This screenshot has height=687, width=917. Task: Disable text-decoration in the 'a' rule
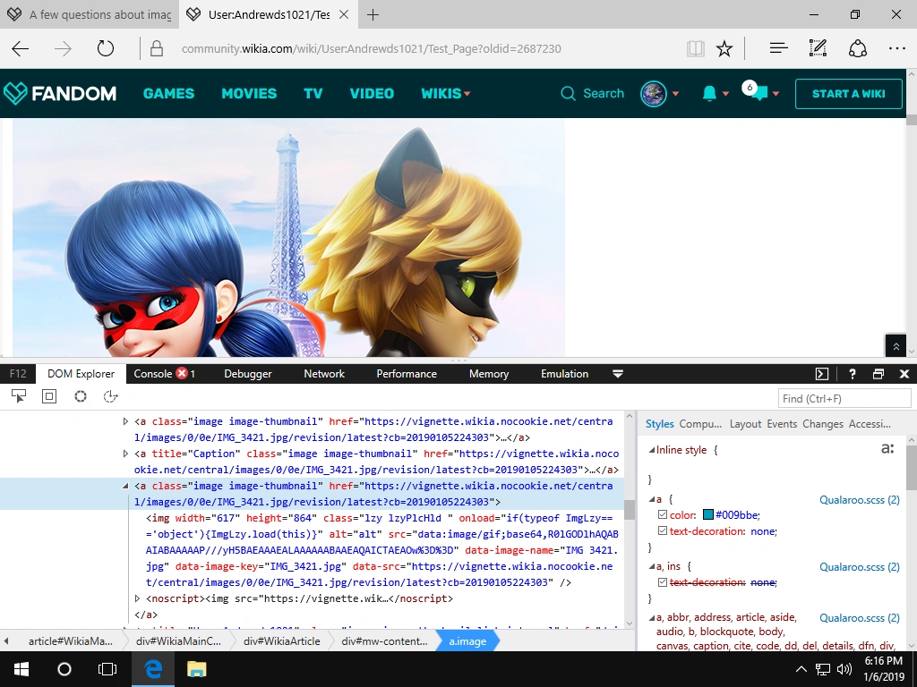coord(663,531)
